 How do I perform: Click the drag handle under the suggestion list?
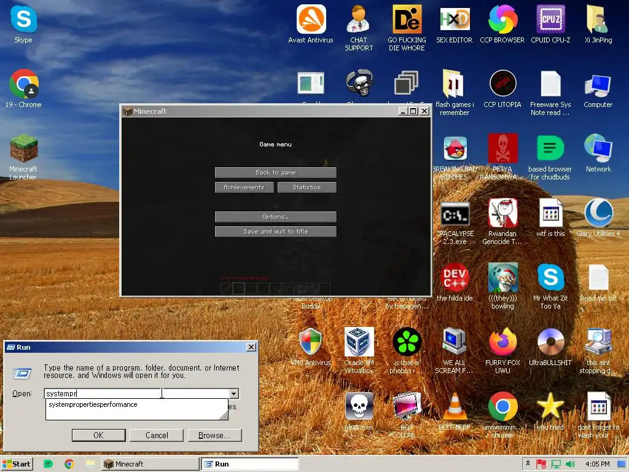click(x=224, y=416)
